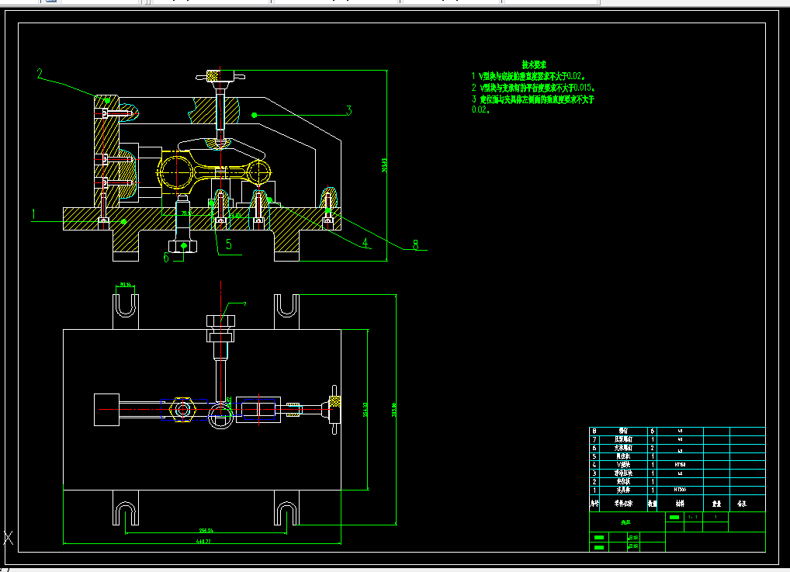Select part balloon number 2 label
790x572 pixels.
40,74
